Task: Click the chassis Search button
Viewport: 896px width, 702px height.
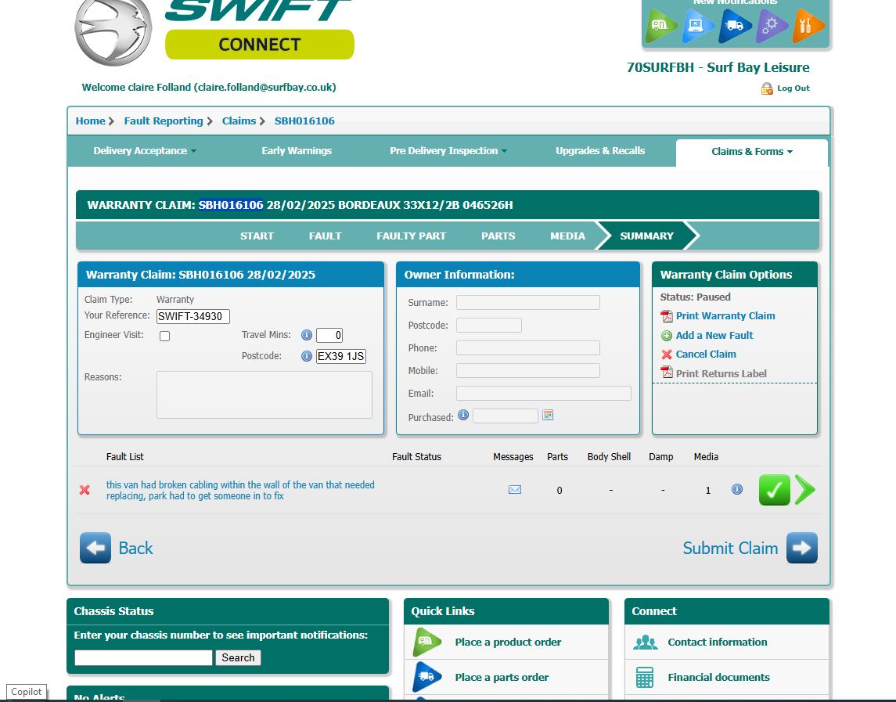Action: (x=238, y=658)
